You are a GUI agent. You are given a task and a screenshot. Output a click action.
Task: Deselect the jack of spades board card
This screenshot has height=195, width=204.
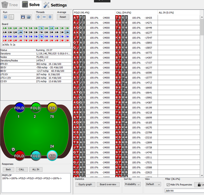(20, 32)
